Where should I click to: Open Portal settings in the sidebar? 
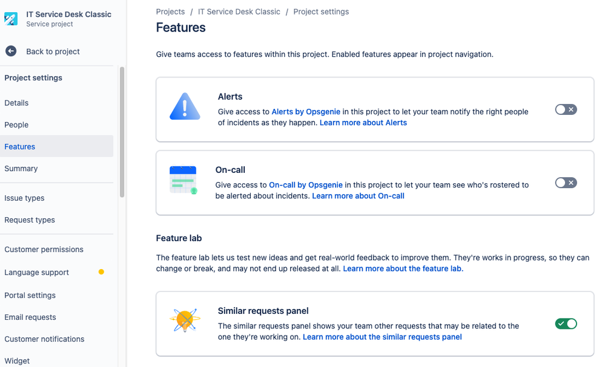30,295
